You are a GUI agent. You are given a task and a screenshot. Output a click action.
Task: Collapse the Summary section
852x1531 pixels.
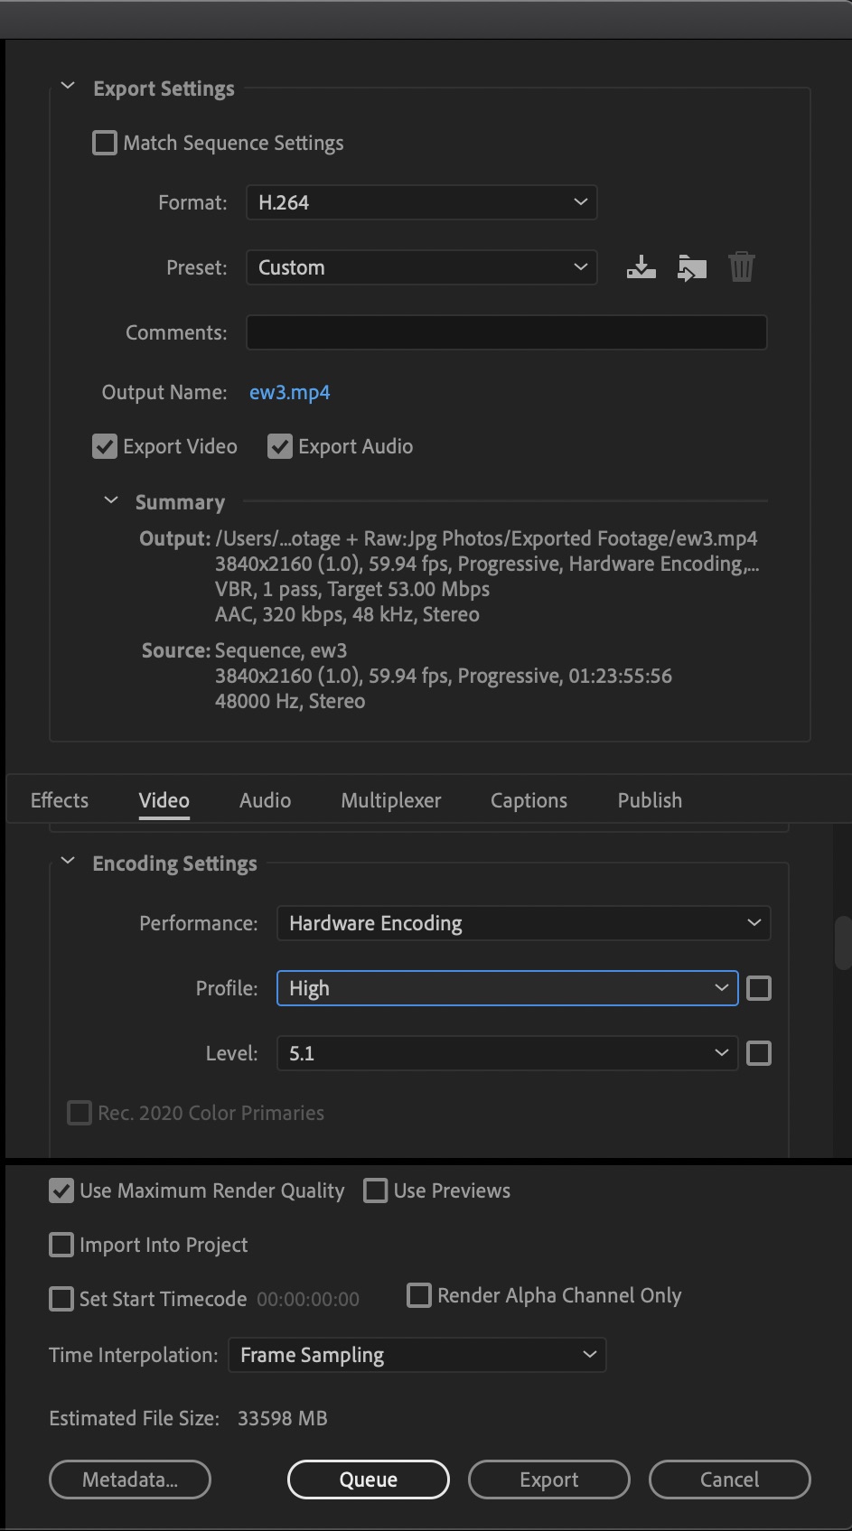tap(111, 500)
